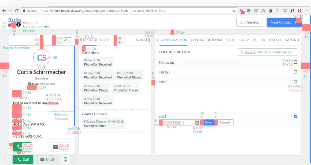Click the Next Contact button
This screenshot has height=165, width=311.
(284, 22)
